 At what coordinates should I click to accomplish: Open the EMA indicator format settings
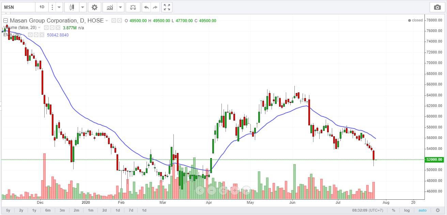(x=36, y=35)
